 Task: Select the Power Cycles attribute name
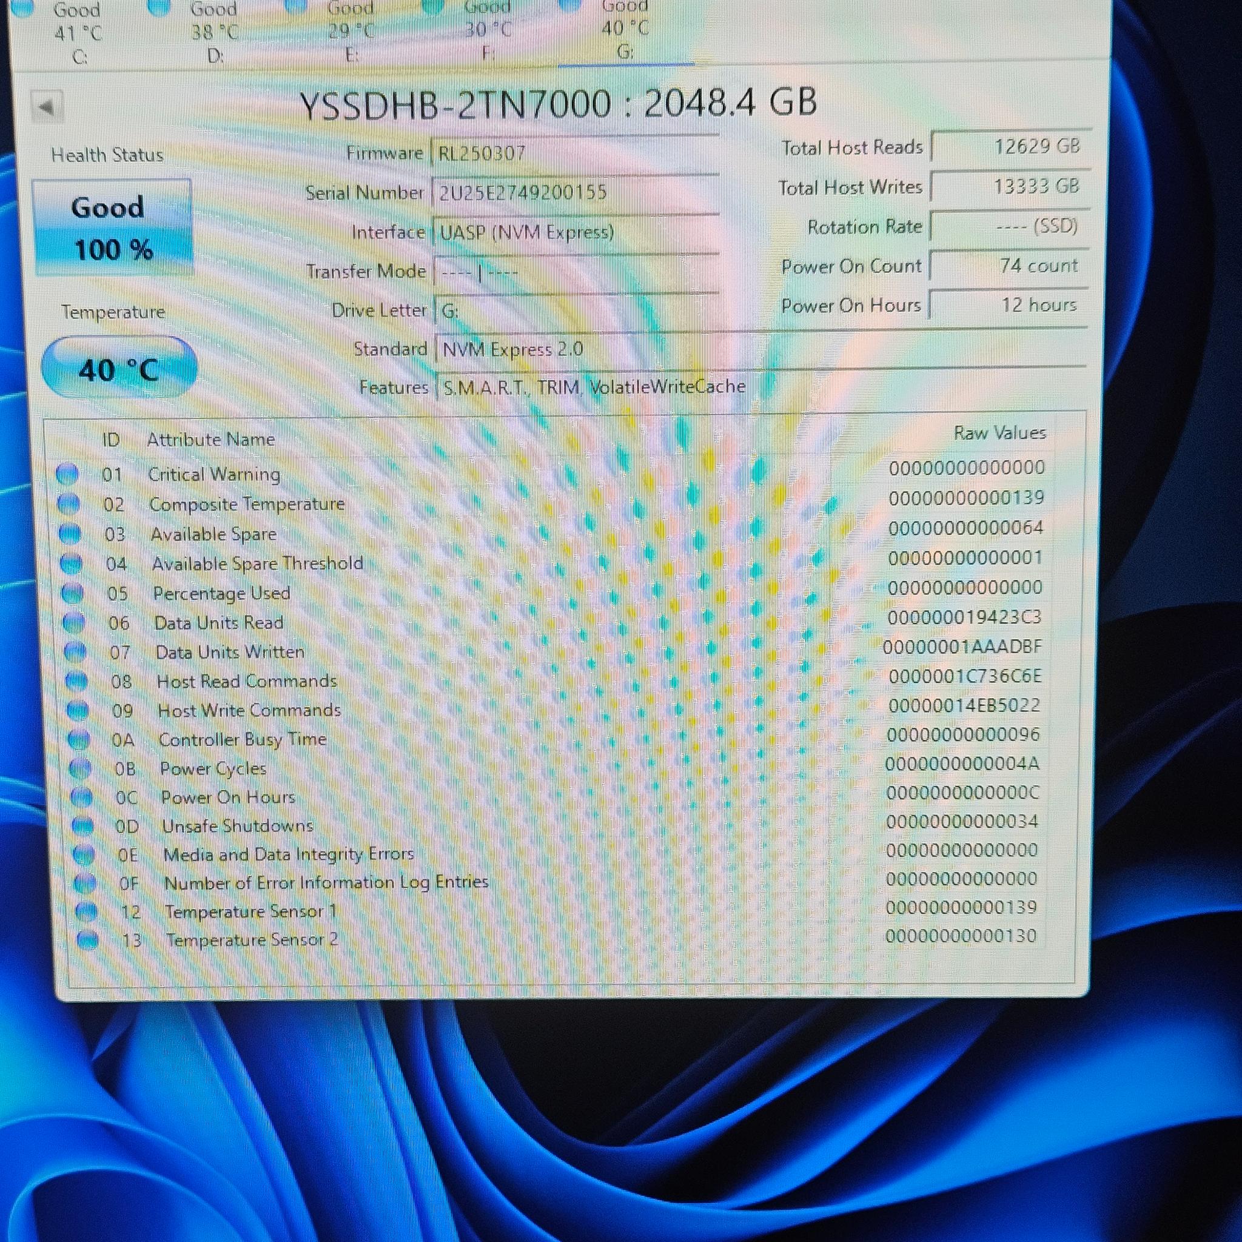click(213, 769)
